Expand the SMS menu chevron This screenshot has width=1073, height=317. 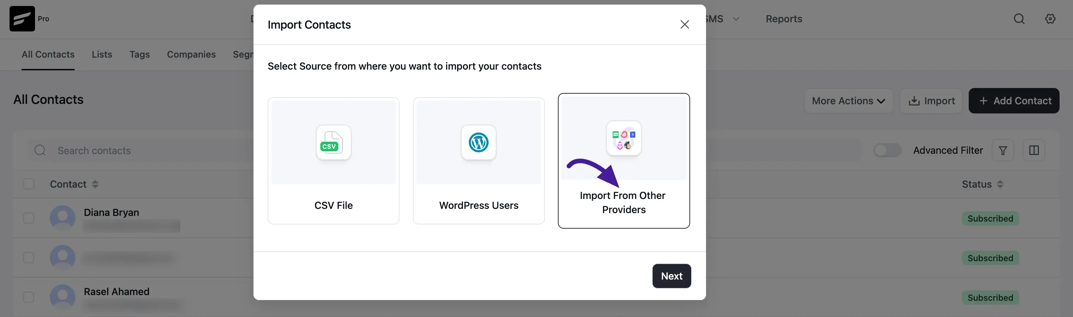tap(736, 19)
